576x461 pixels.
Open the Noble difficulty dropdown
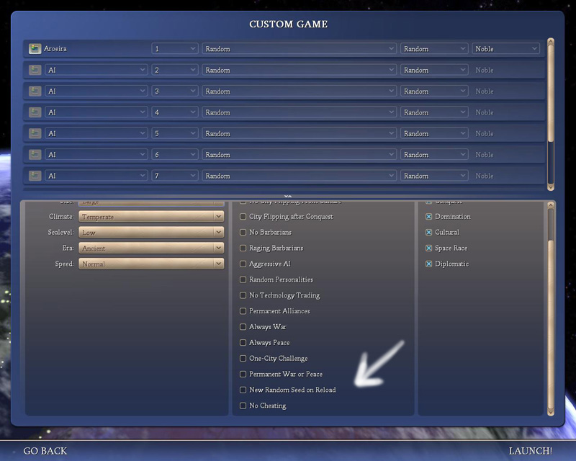505,49
